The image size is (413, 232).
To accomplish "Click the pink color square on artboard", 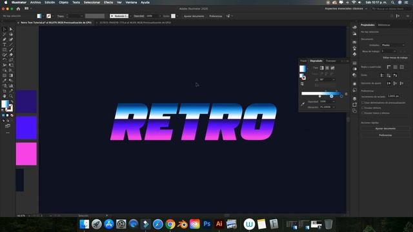I will pos(26,154).
